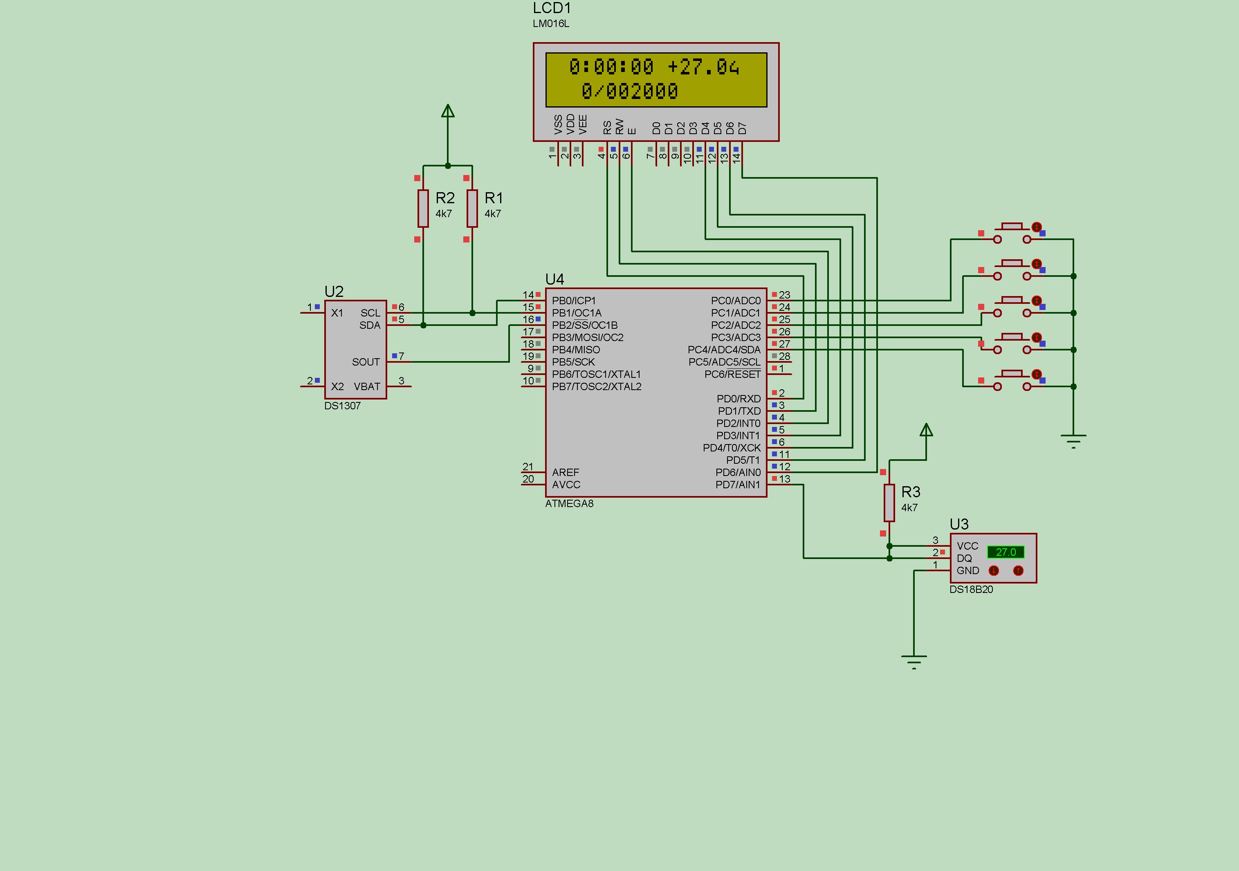
Task: Select the DS1307 U2 chip body
Action: pos(355,346)
